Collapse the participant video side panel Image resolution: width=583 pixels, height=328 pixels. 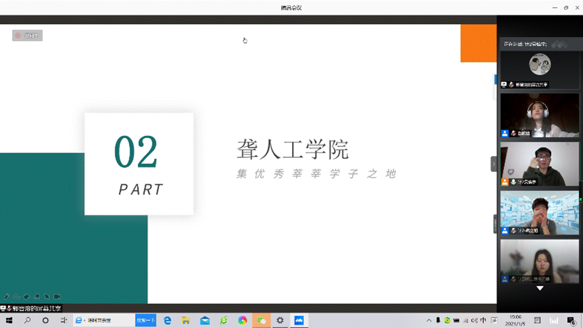click(494, 164)
